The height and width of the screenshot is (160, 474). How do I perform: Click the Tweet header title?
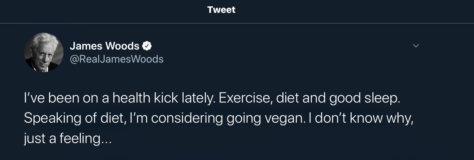(221, 10)
